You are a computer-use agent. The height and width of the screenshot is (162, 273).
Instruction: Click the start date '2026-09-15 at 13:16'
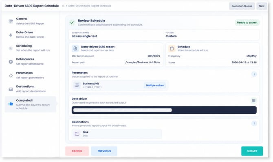tap(244, 63)
